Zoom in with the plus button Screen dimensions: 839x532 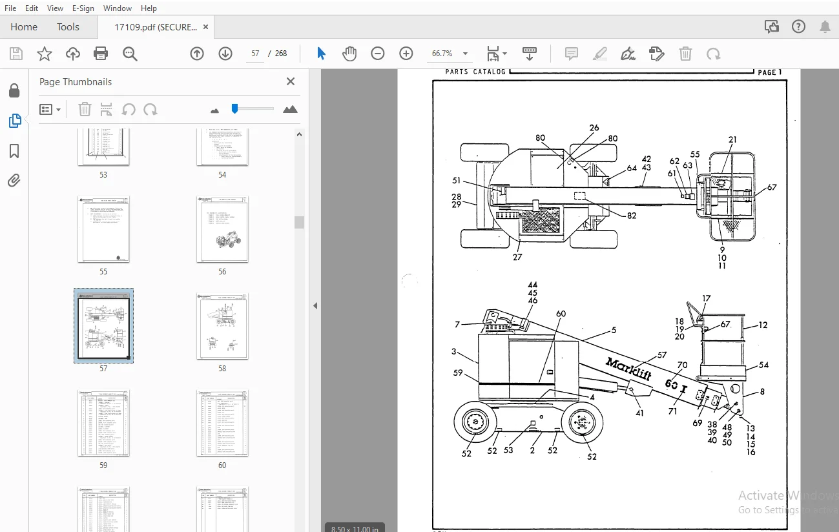406,54
